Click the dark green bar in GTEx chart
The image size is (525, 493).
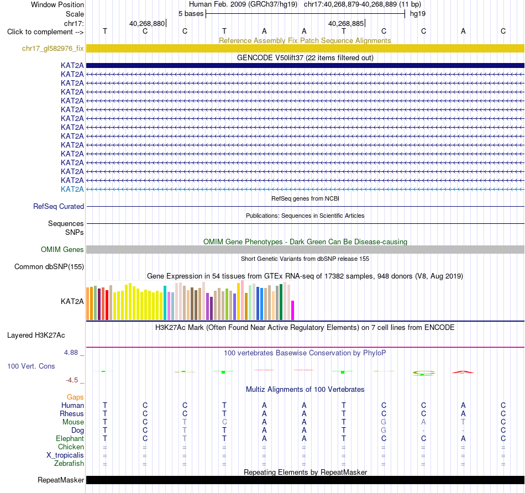pyautogui.click(x=281, y=302)
